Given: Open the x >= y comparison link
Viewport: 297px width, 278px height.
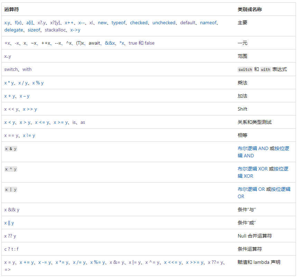Looking at the screenshot, I should click(x=61, y=122).
